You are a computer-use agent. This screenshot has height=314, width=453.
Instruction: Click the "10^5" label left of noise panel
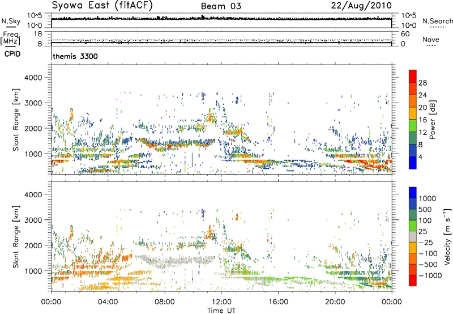click(x=35, y=16)
